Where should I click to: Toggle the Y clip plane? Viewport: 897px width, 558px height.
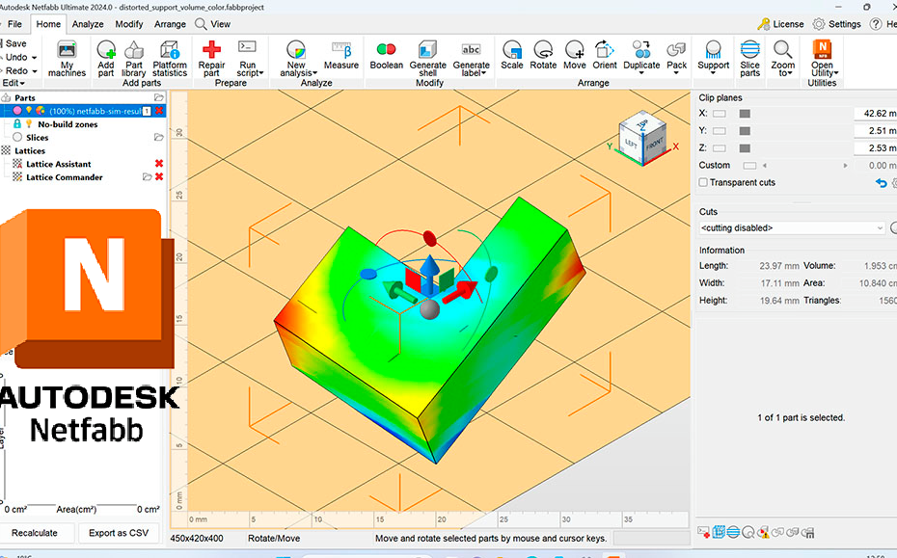pyautogui.click(x=720, y=131)
